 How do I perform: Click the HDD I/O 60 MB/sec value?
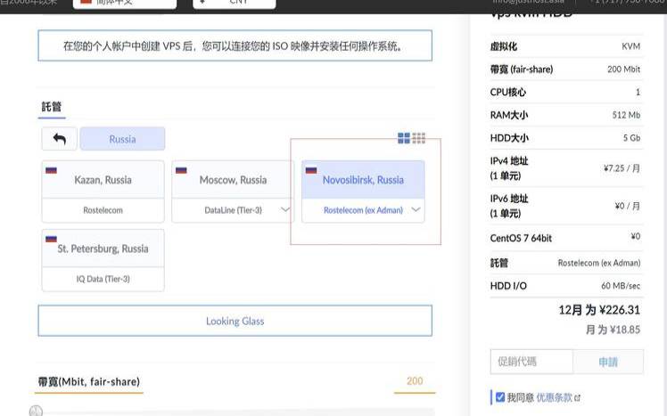click(621, 286)
